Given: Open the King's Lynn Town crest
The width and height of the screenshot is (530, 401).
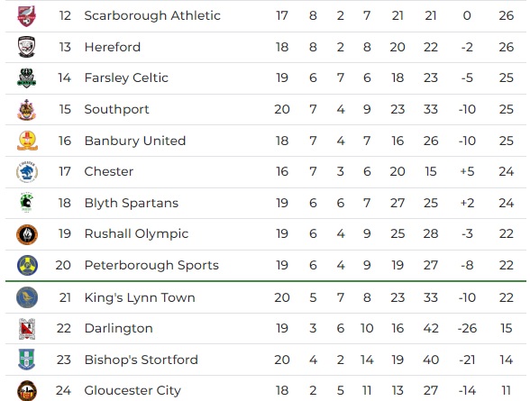Looking at the screenshot, I should (27, 297).
